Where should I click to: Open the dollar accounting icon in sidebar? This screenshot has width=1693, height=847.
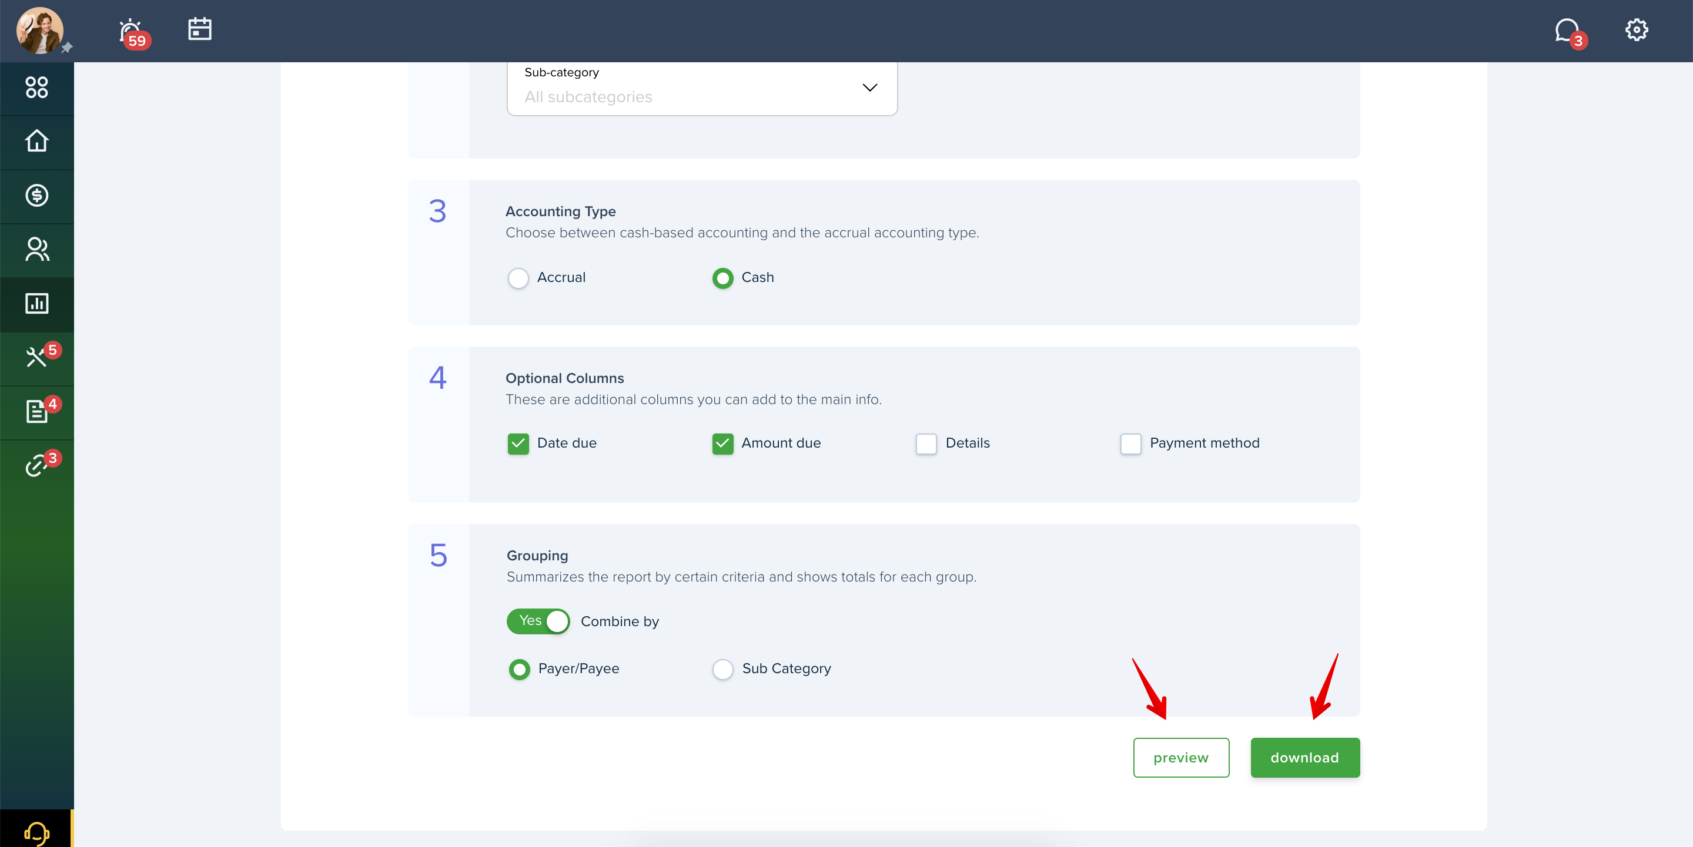[37, 196]
